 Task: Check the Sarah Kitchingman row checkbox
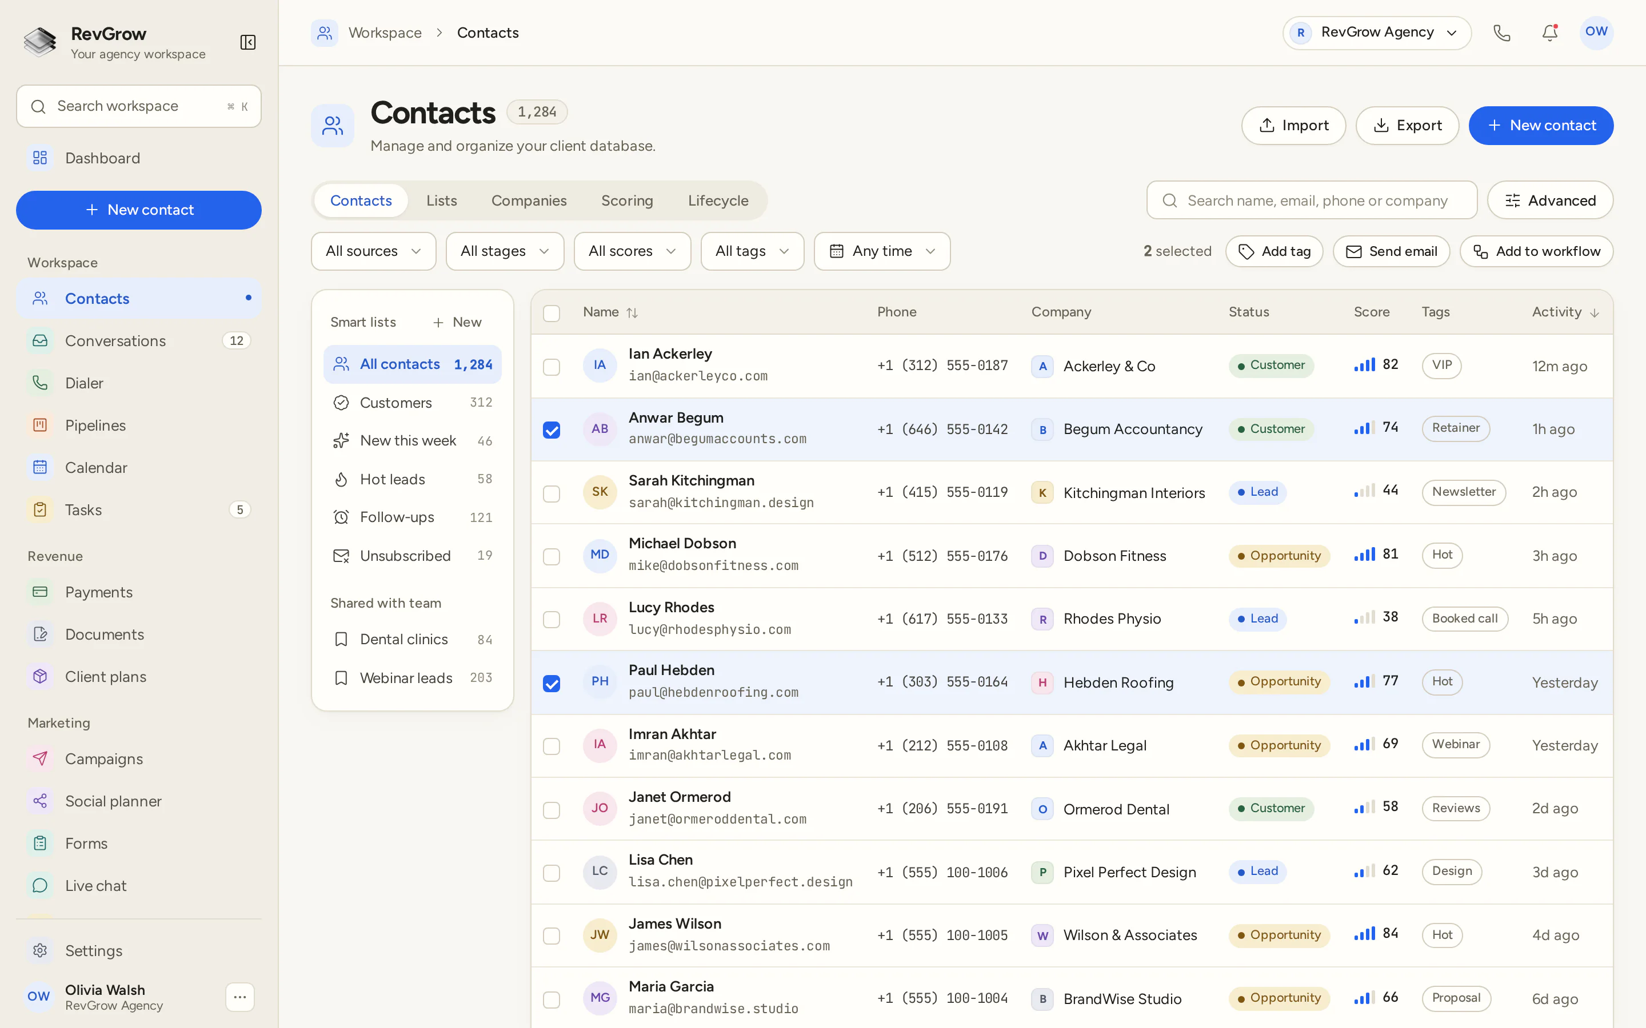(x=551, y=493)
